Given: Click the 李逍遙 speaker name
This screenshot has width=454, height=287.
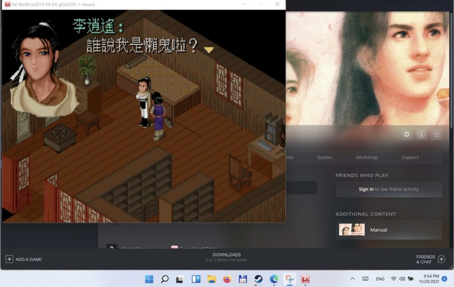Looking at the screenshot, I should pyautogui.click(x=94, y=26).
